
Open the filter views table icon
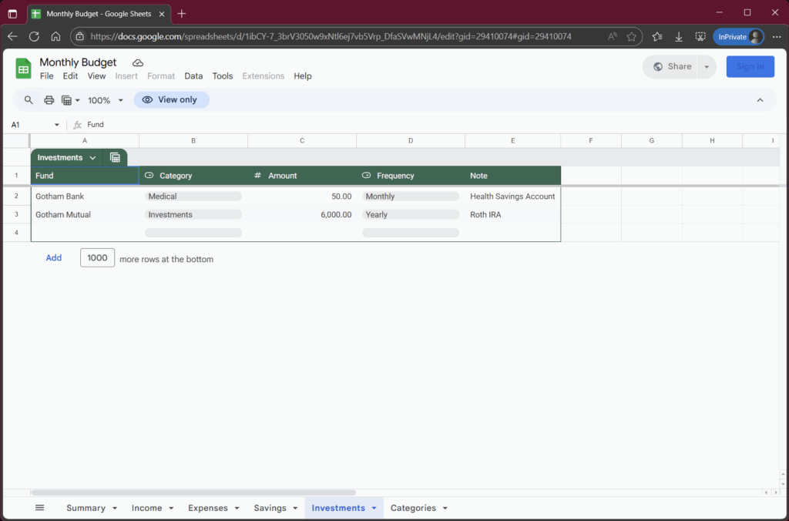(x=66, y=100)
